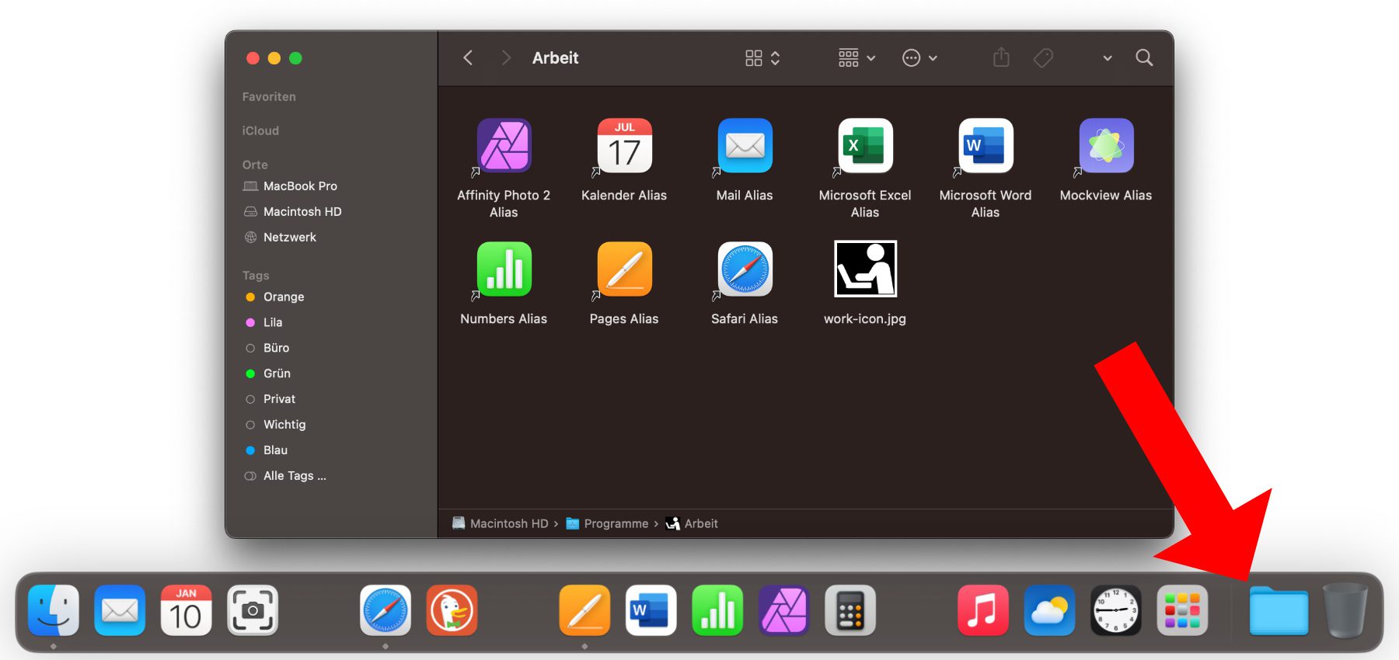Go forward with the right chevron
The width and height of the screenshot is (1399, 660).
pyautogui.click(x=506, y=57)
